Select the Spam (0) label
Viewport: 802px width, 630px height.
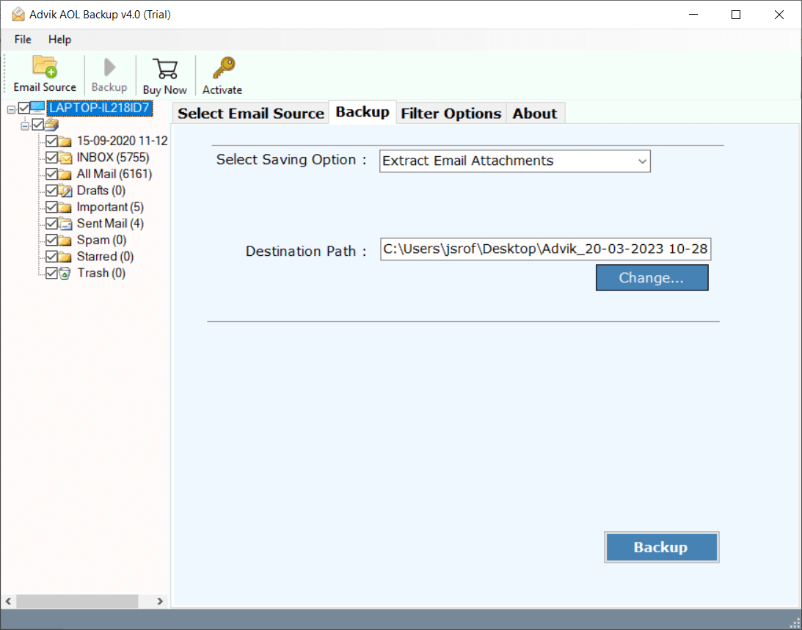click(x=102, y=240)
